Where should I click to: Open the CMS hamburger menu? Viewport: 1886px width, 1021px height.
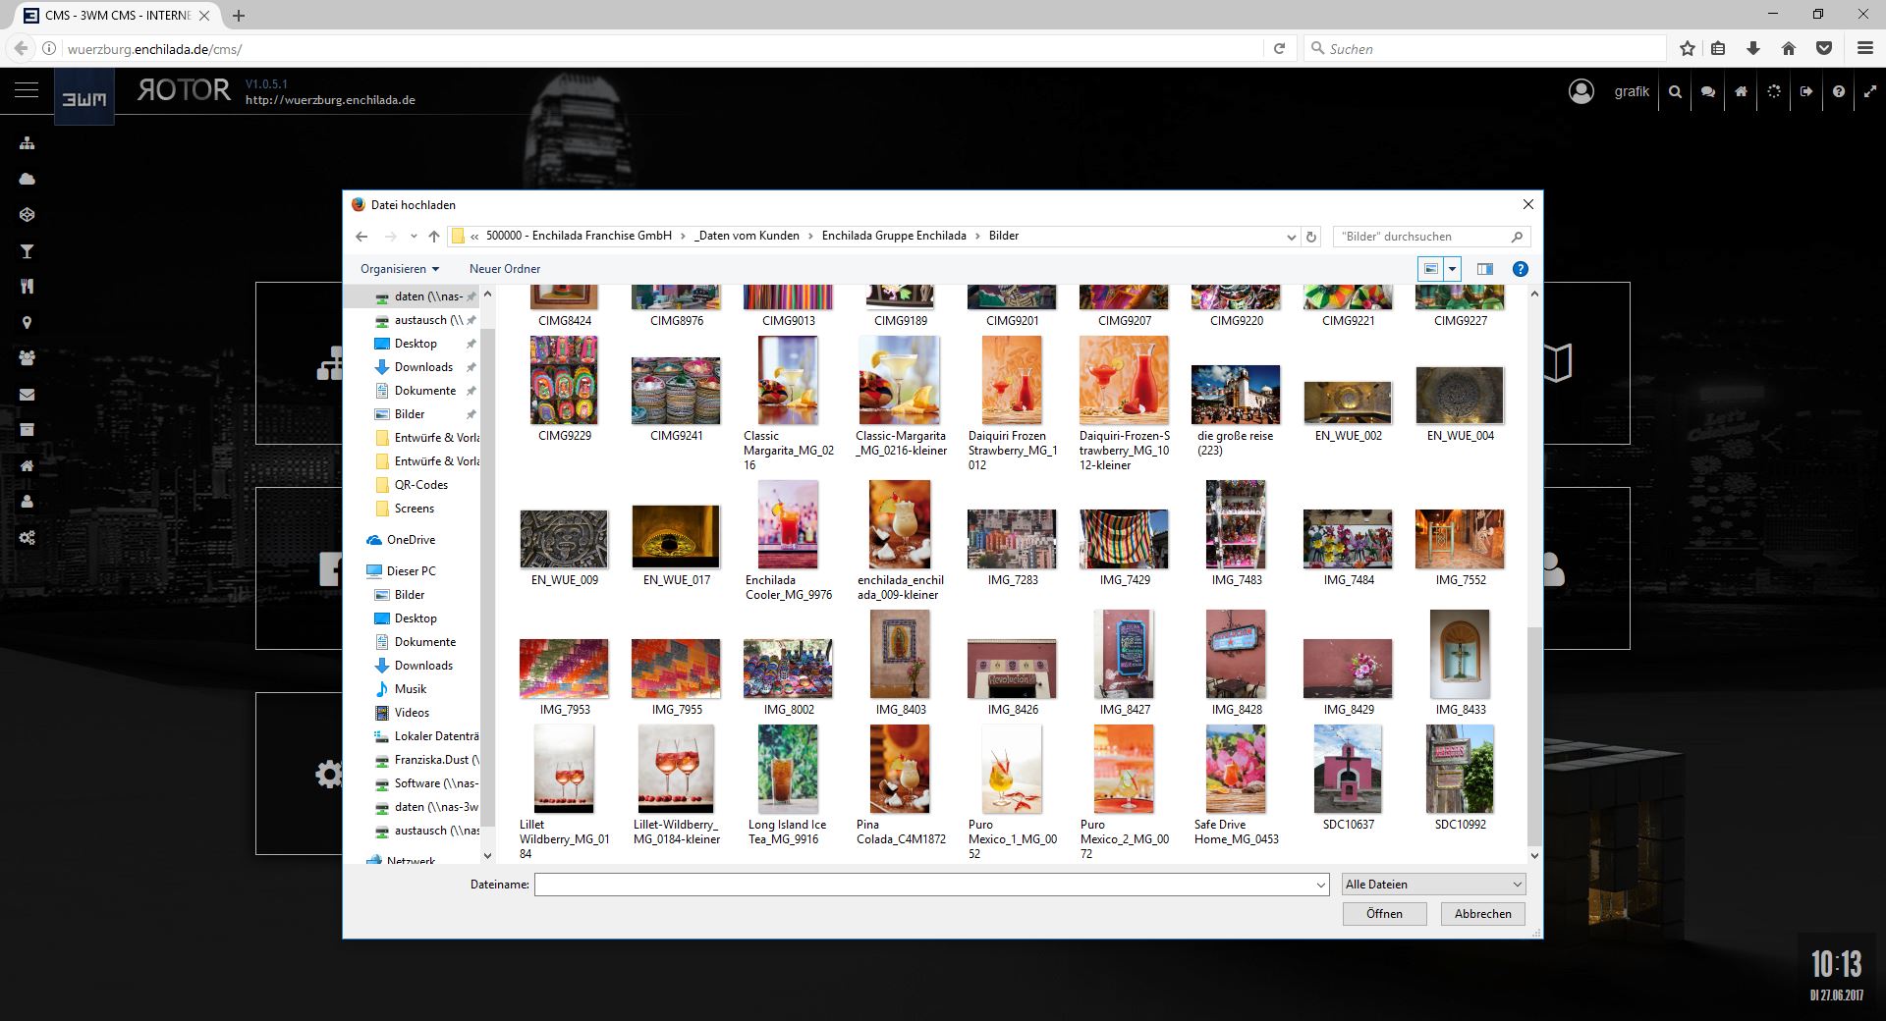click(27, 90)
